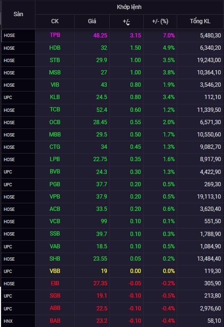
Task: Sort by Tổng KL column header
Action: point(200,21)
